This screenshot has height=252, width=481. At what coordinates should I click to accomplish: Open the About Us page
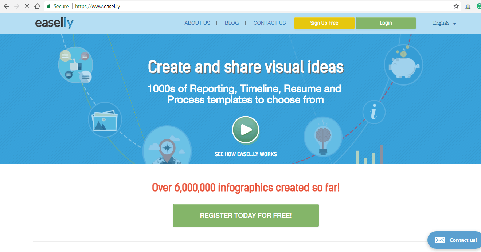point(197,23)
